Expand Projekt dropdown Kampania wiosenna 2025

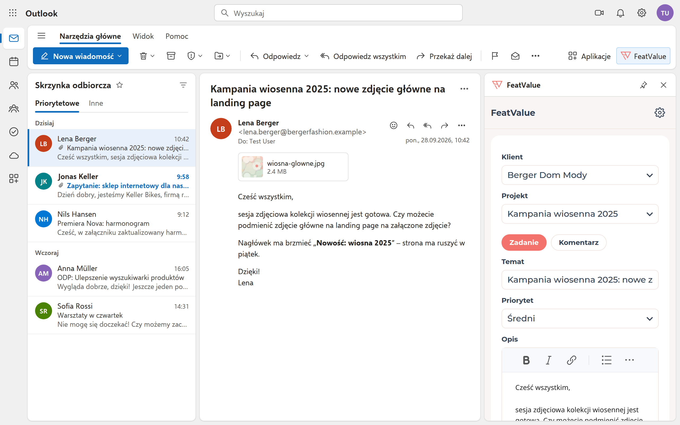[x=580, y=214]
